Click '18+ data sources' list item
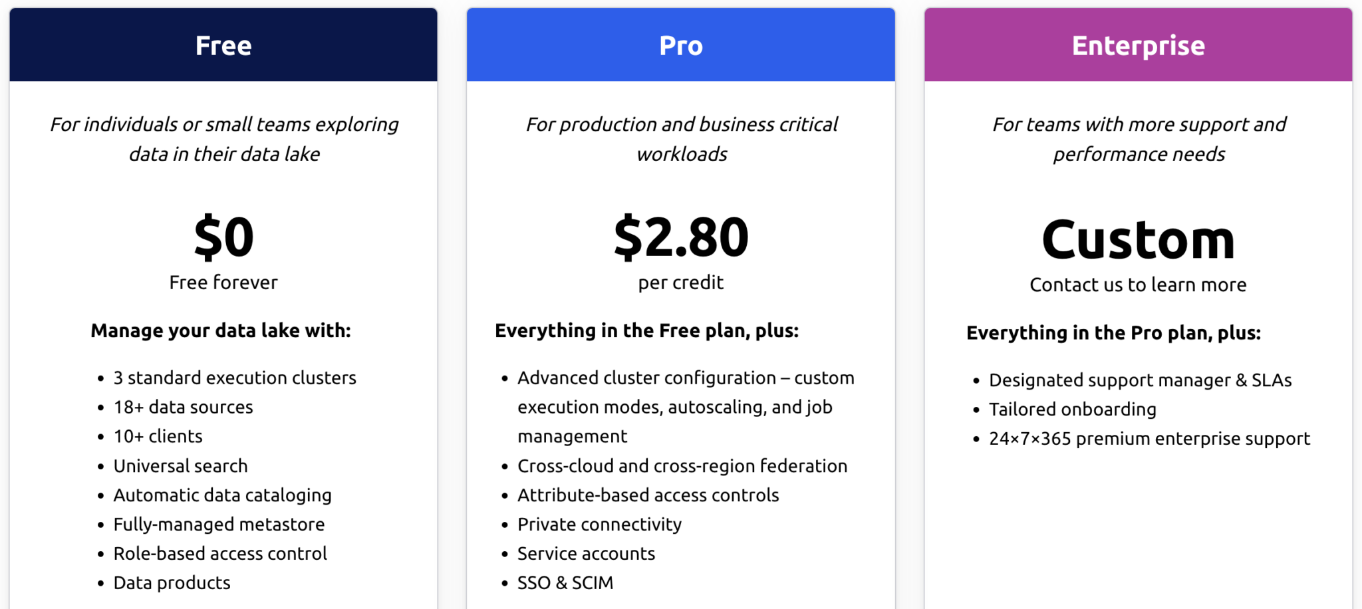1362x609 pixels. [x=183, y=407]
